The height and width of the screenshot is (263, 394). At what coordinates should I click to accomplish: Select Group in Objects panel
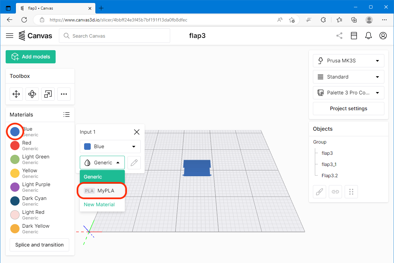coord(320,142)
